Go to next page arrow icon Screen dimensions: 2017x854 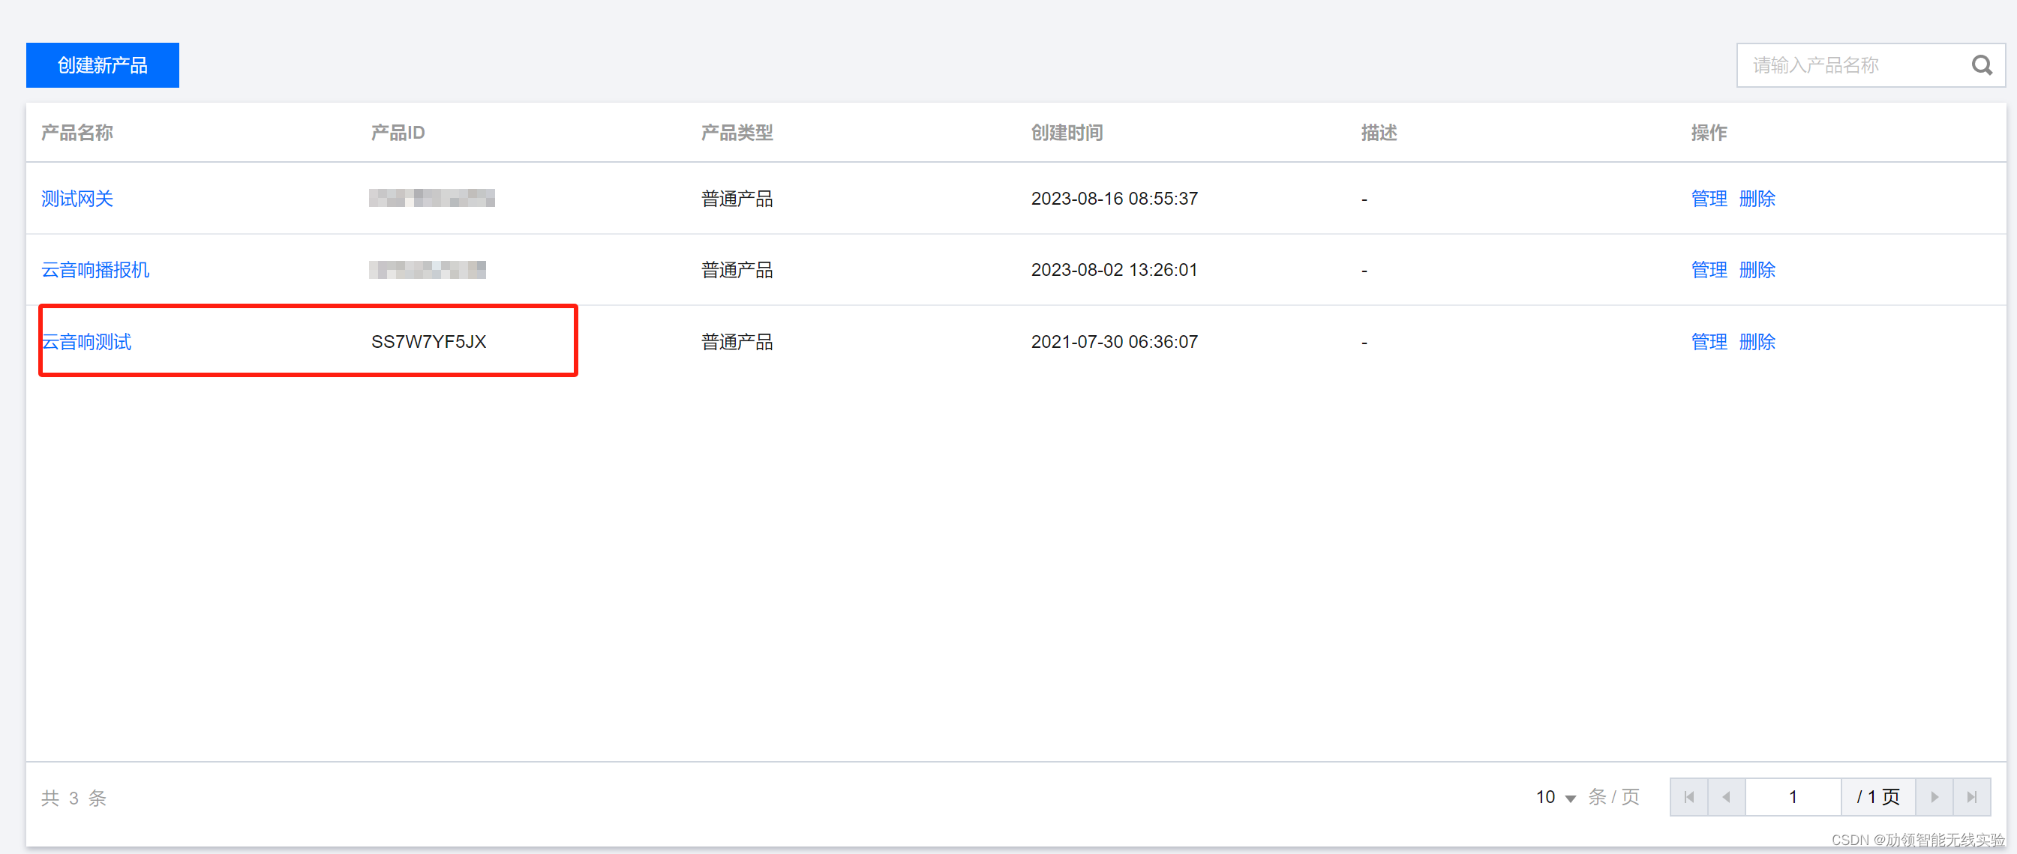tap(1934, 797)
